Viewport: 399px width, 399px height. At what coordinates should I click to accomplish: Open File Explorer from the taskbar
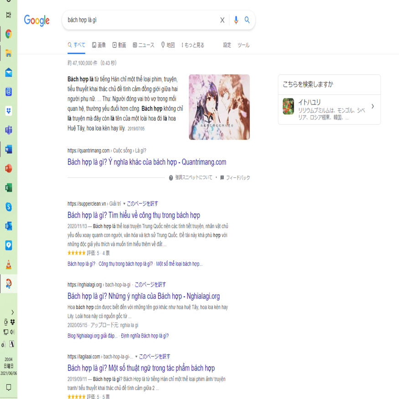(9, 53)
